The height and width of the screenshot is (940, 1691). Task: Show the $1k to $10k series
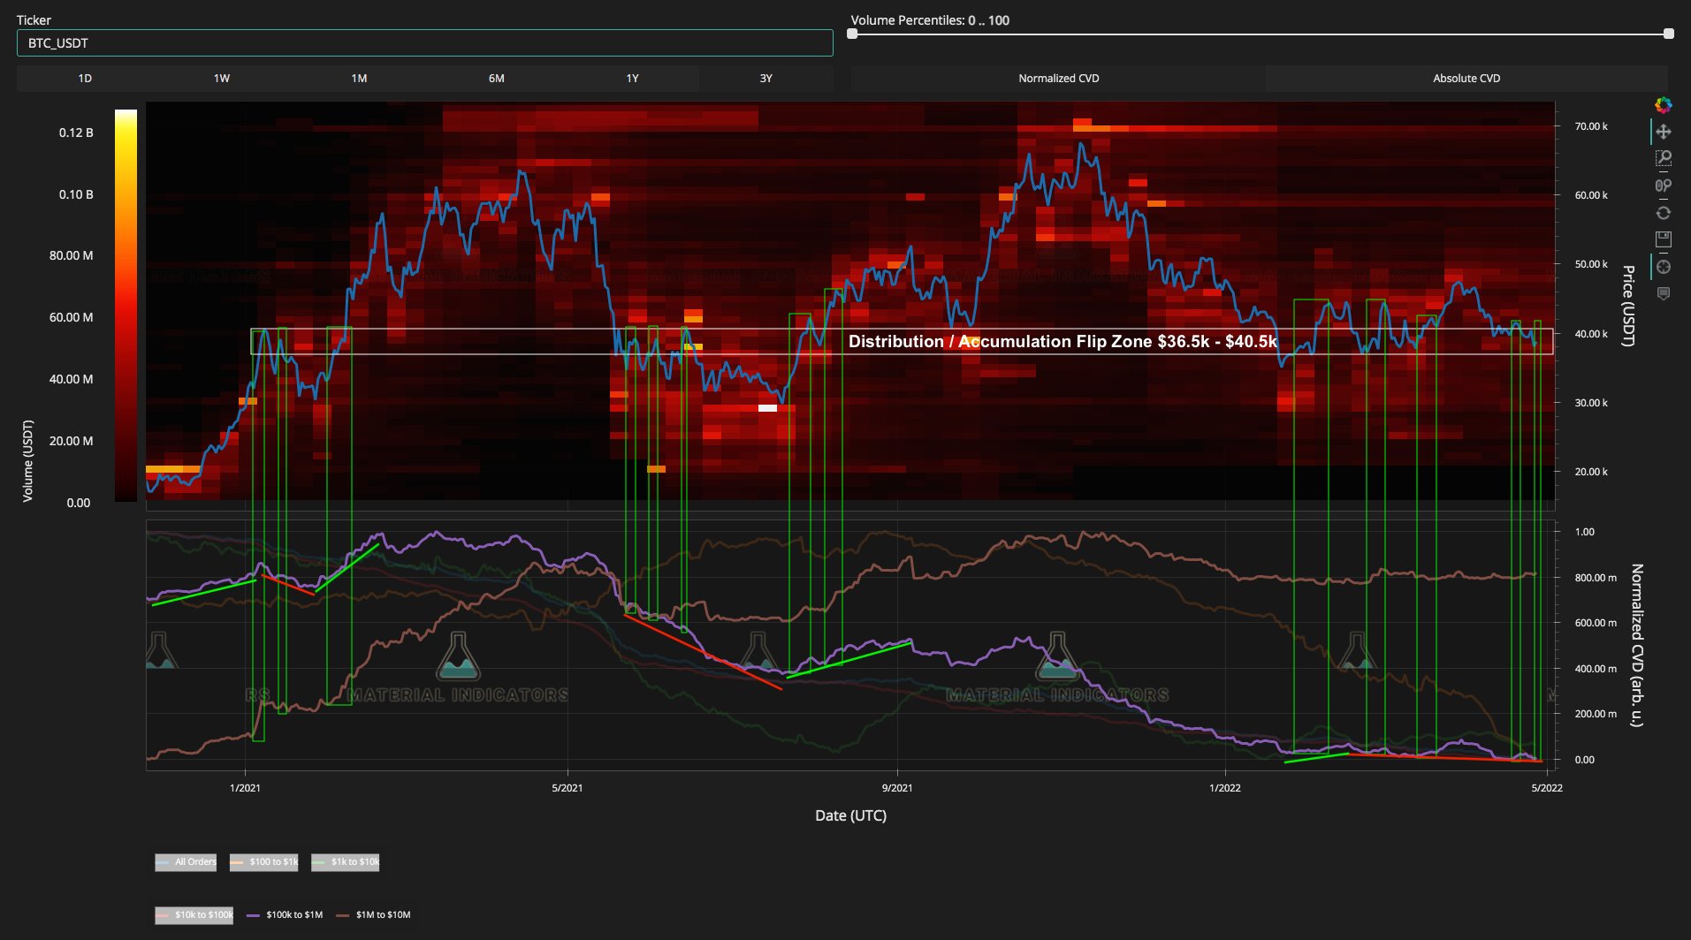pos(345,862)
